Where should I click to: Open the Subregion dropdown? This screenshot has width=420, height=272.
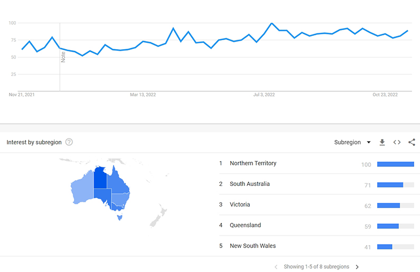[x=352, y=142]
